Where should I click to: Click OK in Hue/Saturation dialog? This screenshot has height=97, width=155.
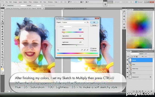[94, 22]
